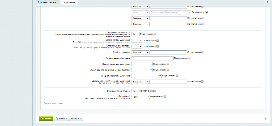Click the pin icon beside the tabs

267,2
